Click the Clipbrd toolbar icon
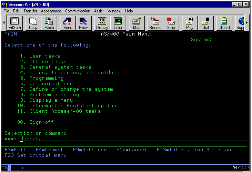The image size is (252, 172). 224,23
